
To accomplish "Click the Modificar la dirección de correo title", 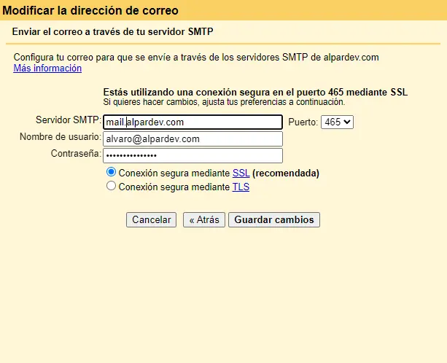I will point(90,11).
